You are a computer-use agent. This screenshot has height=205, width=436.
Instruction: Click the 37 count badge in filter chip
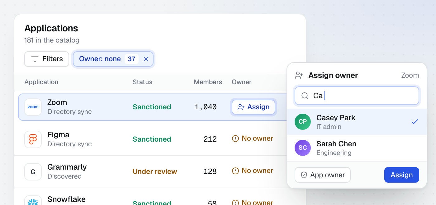[131, 59]
